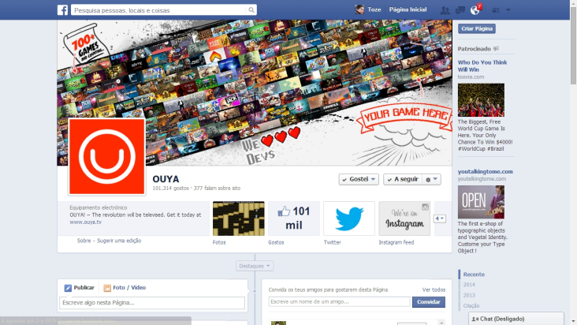Click the Patrocinado ads icon

[x=496, y=49]
